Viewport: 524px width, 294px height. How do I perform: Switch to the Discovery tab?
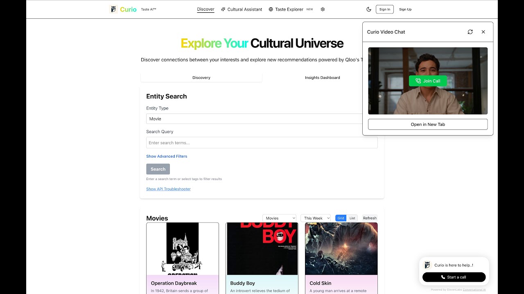[201, 78]
